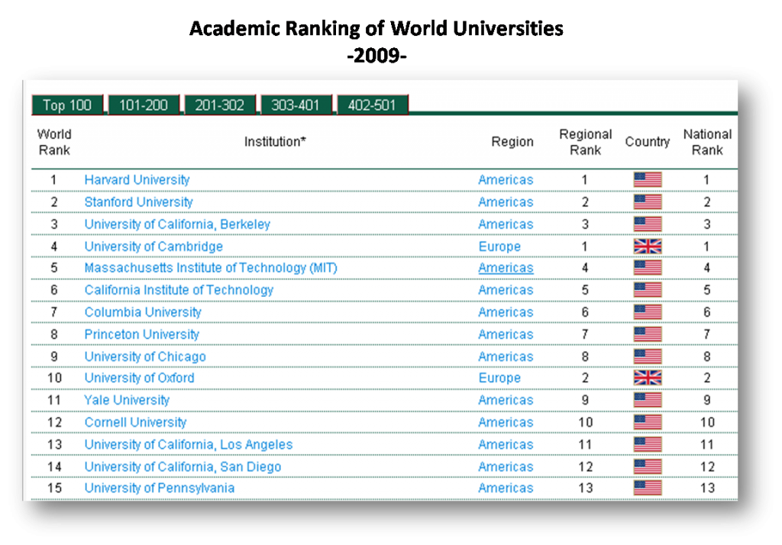Switch to the Top 100 tab
This screenshot has height=545, width=782.
67,105
